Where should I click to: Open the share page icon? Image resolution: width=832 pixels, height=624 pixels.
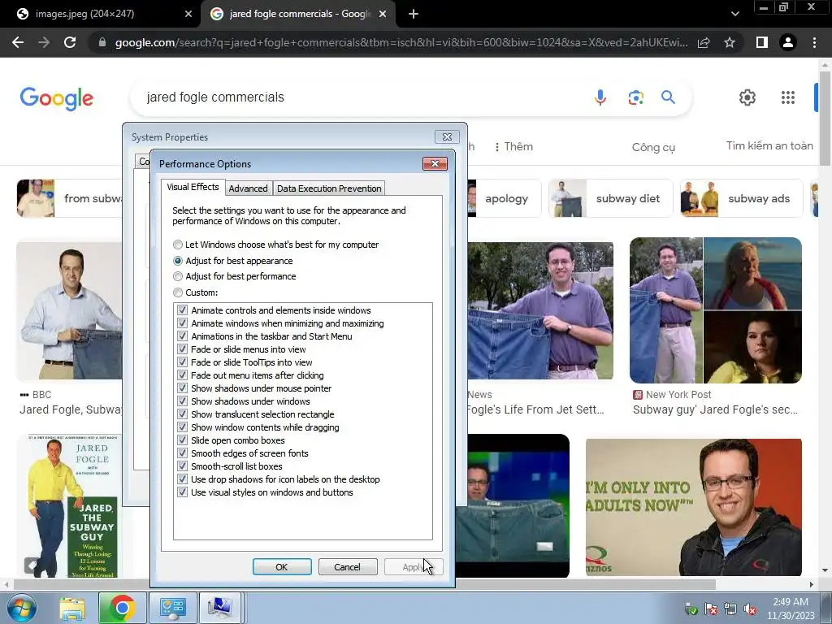click(704, 42)
